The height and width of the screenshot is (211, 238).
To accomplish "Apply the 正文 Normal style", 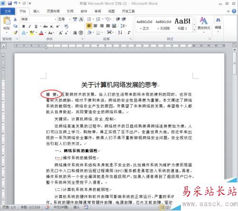I will [x=144, y=24].
